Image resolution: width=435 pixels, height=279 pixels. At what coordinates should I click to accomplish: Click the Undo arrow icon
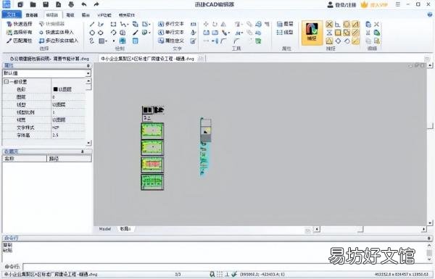pyautogui.click(x=84, y=4)
